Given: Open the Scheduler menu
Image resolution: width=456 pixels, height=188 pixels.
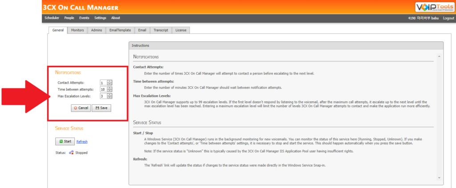Looking at the screenshot, I should [x=52, y=18].
